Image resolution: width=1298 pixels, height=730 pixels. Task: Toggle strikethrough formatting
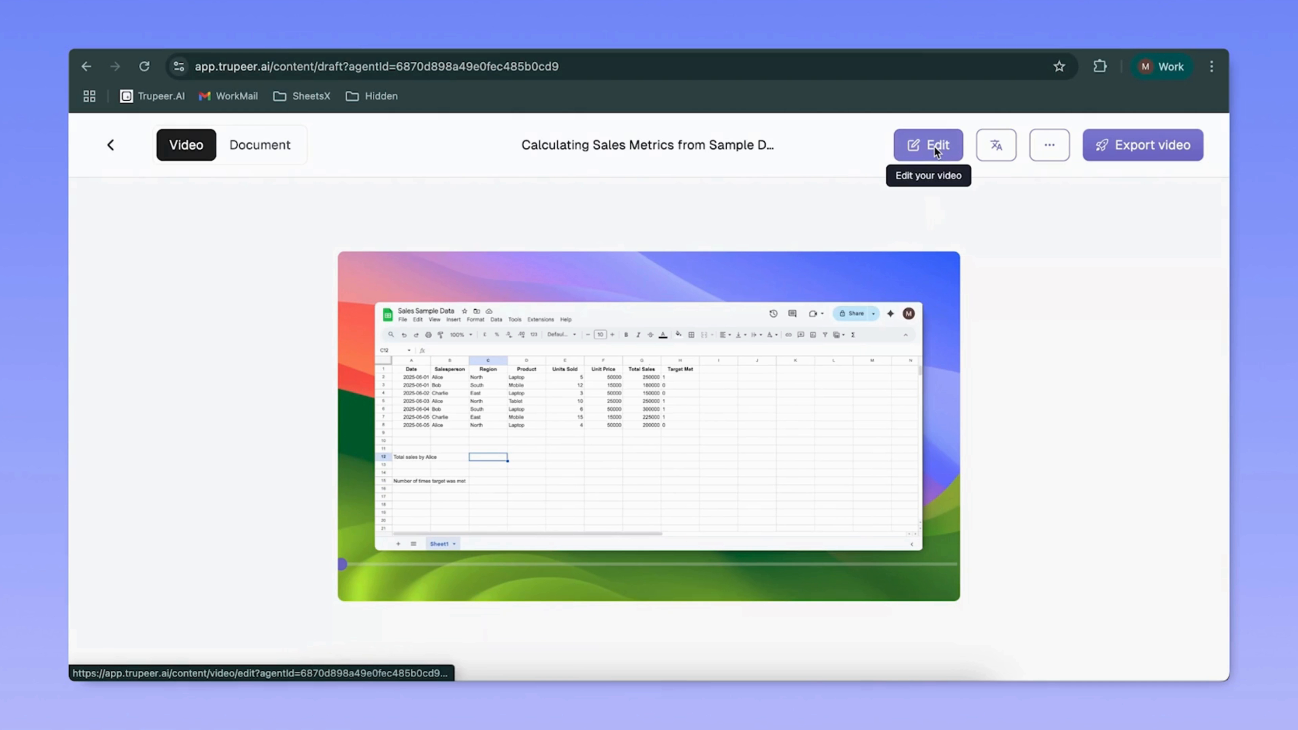[x=650, y=335]
